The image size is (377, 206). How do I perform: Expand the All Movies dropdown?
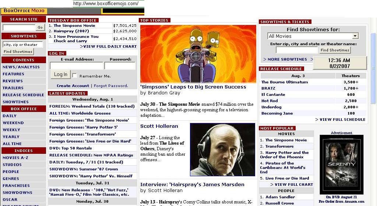coord(355,36)
